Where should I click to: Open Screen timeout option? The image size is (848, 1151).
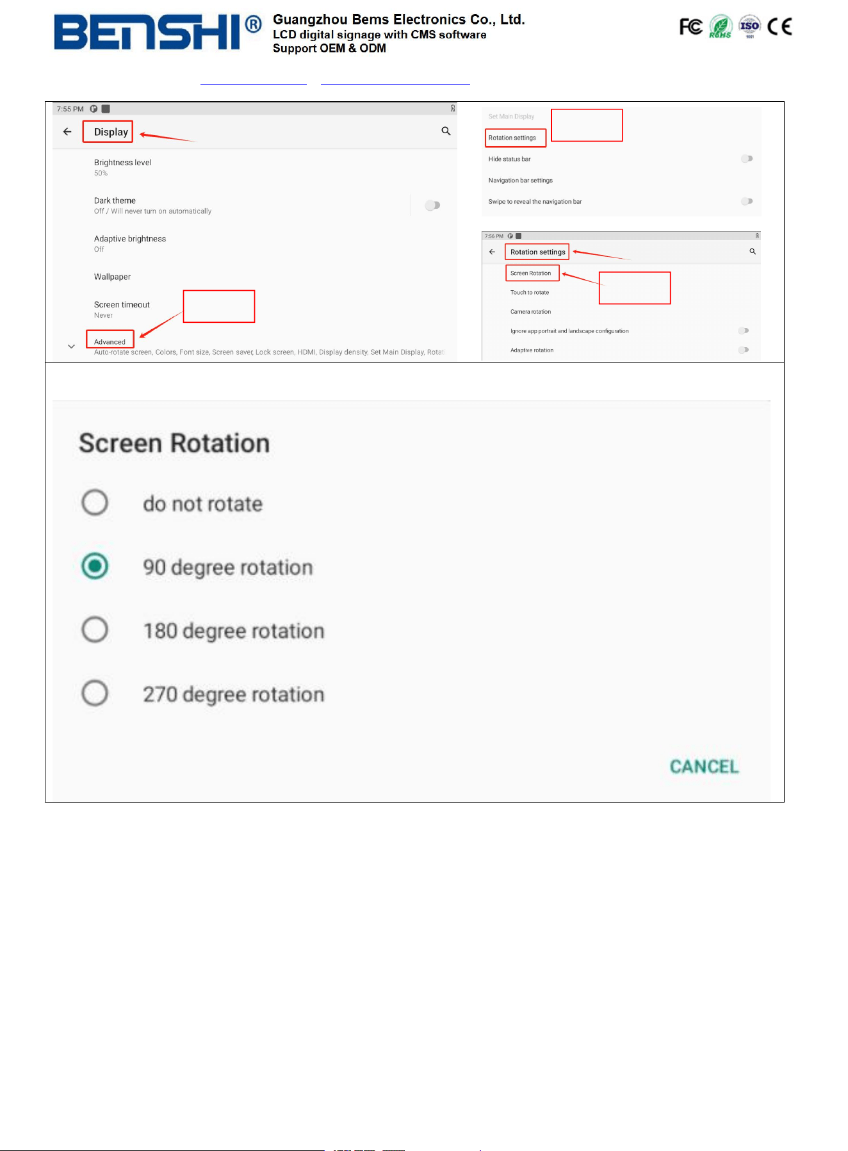pos(122,309)
